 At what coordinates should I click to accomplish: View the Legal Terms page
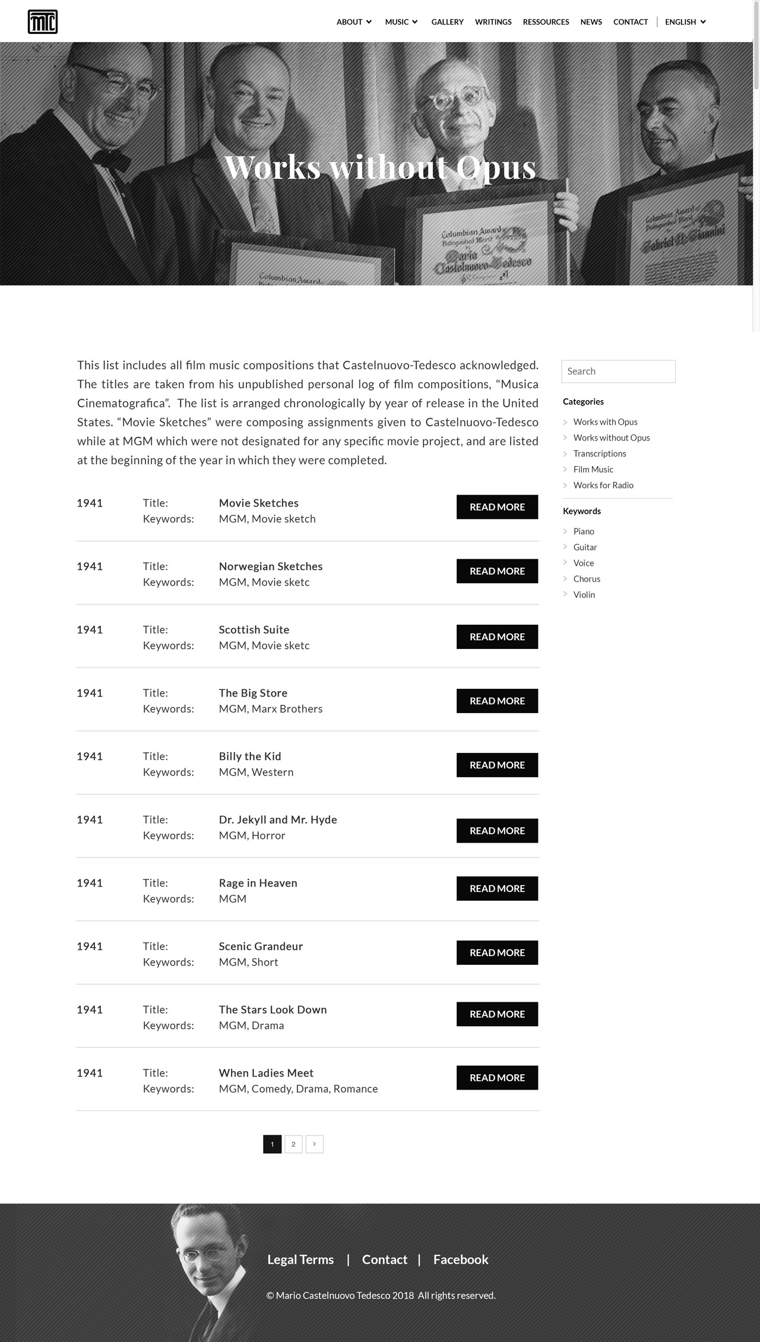tap(300, 1259)
